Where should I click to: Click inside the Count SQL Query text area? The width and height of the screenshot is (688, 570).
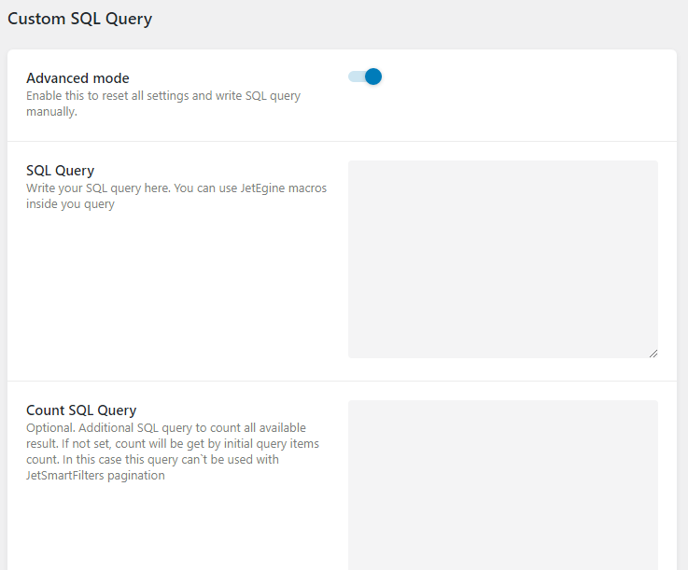503,485
